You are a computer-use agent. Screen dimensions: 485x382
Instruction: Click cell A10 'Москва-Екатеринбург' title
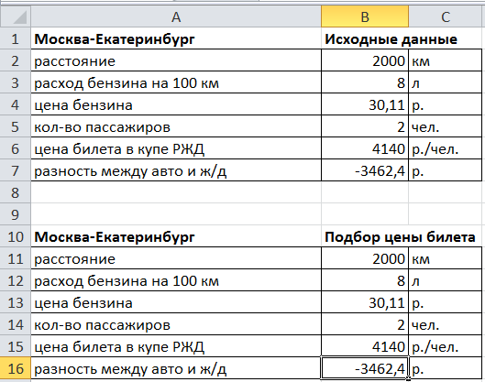pos(115,237)
